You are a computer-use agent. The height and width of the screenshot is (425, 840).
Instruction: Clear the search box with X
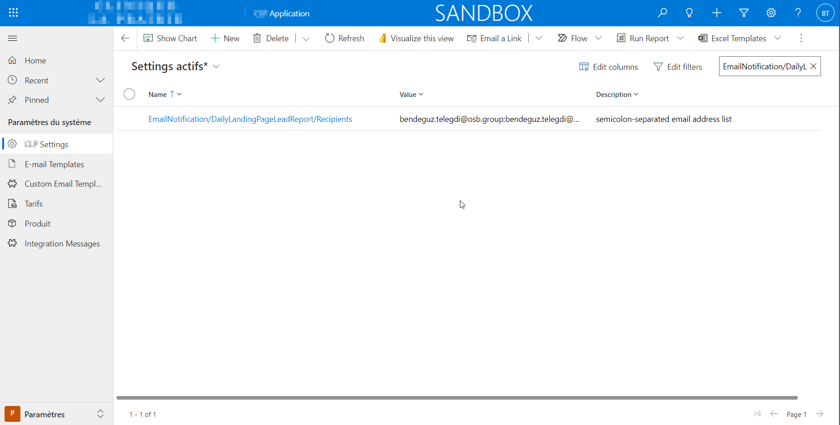(813, 66)
